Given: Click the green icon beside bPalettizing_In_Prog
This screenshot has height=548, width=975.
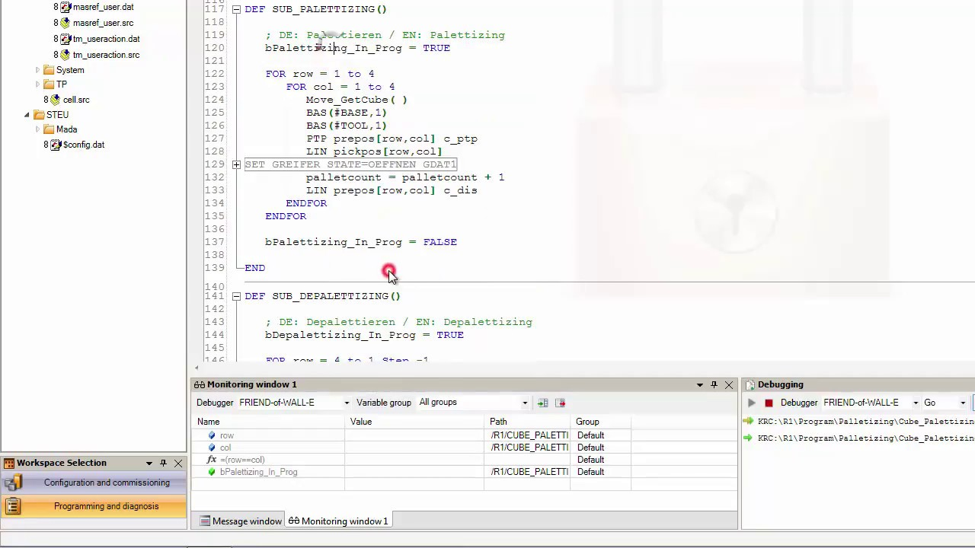Looking at the screenshot, I should point(212,472).
